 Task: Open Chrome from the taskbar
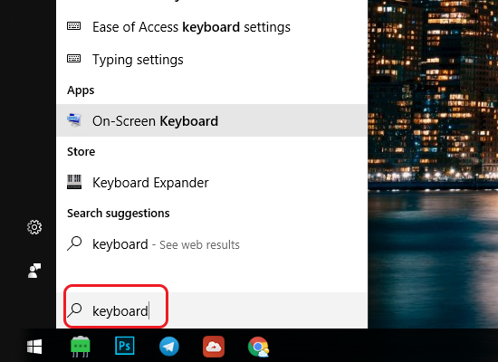coord(259,347)
